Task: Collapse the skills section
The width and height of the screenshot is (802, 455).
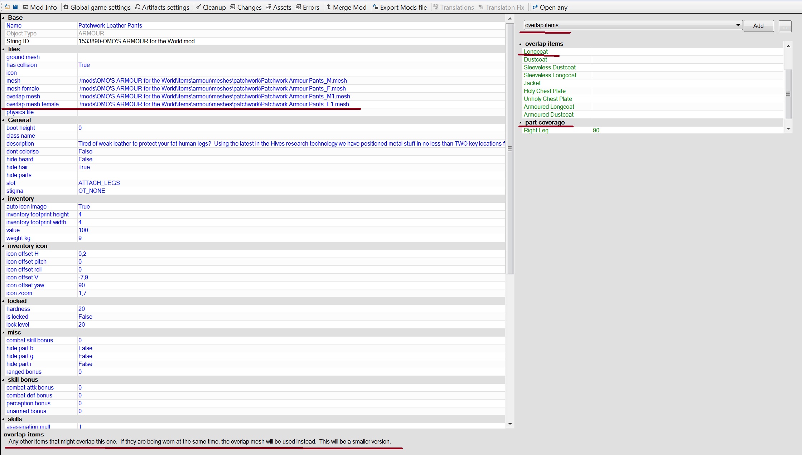Action: tap(3, 419)
